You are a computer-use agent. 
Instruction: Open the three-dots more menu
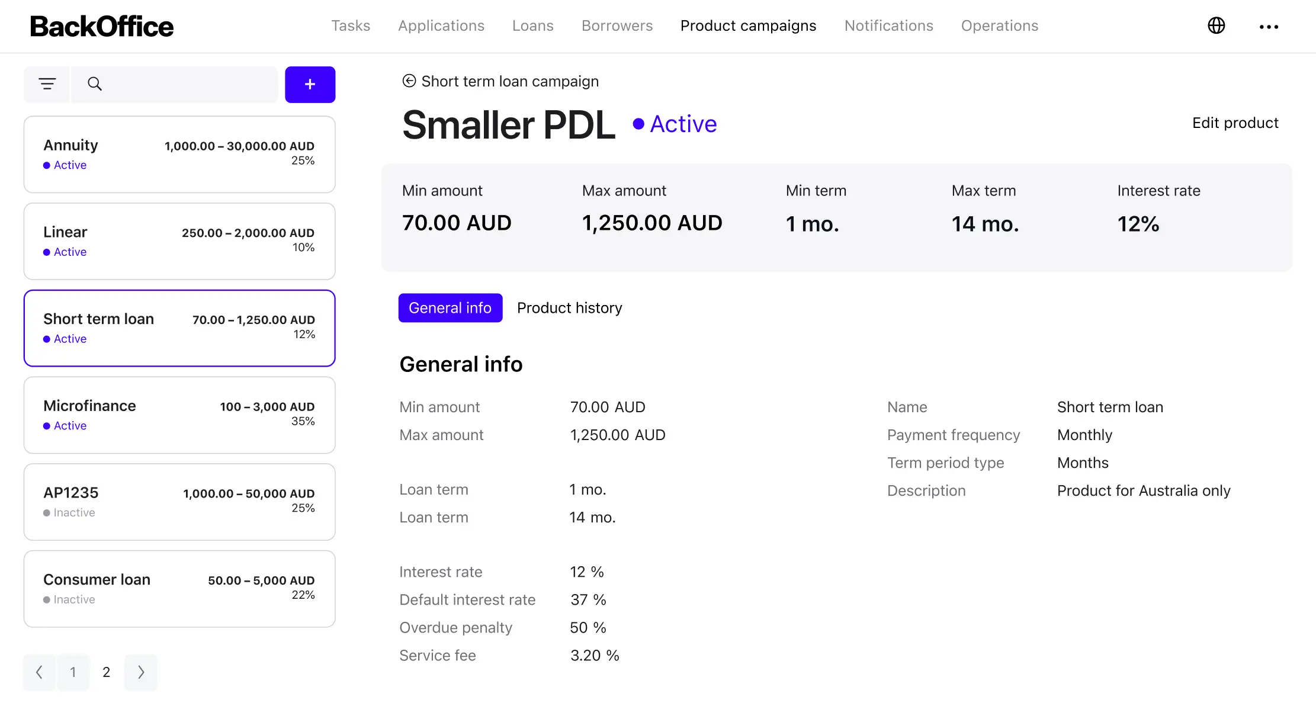pyautogui.click(x=1269, y=27)
